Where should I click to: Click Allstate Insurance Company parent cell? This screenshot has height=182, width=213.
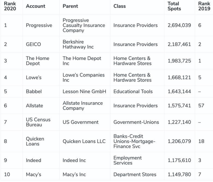click(x=83, y=105)
